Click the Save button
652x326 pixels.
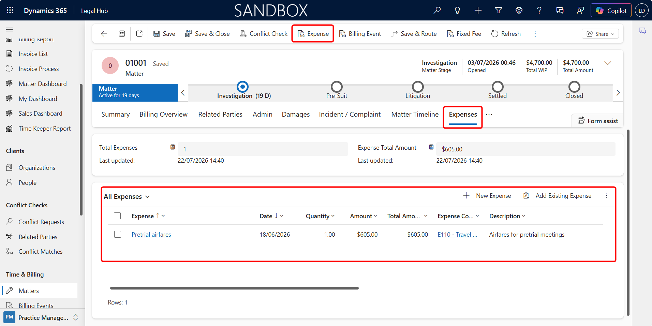[x=164, y=34]
